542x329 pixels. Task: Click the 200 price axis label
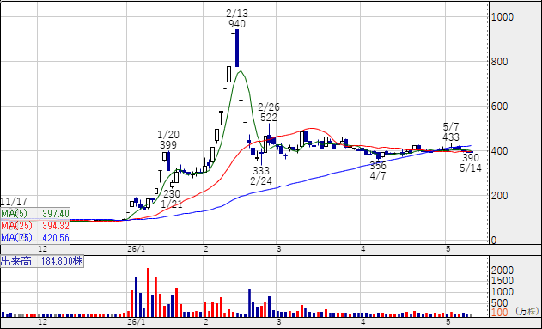(500, 196)
